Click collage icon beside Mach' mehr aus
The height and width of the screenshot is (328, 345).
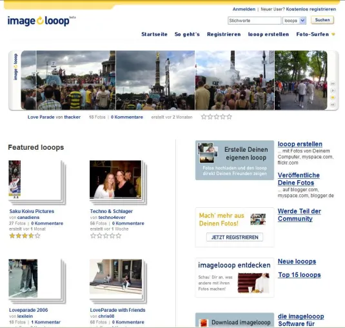tap(258, 219)
